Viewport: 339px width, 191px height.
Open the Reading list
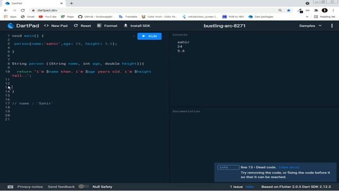point(324,16)
